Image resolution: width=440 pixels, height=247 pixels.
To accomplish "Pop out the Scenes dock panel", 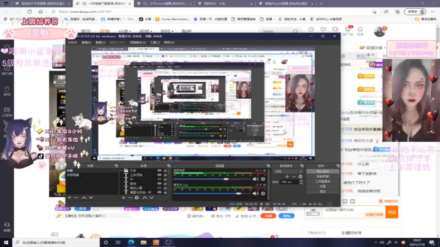I will pyautogui.click(x=116, y=166).
